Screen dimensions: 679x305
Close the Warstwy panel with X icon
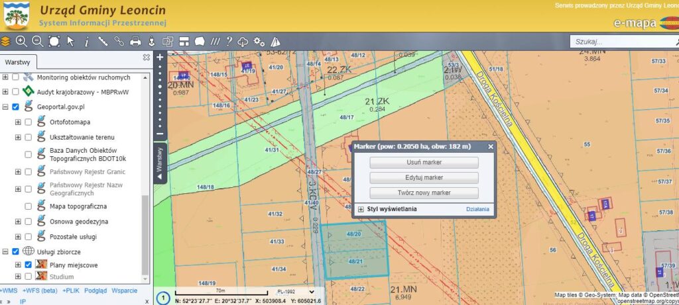[147, 57]
